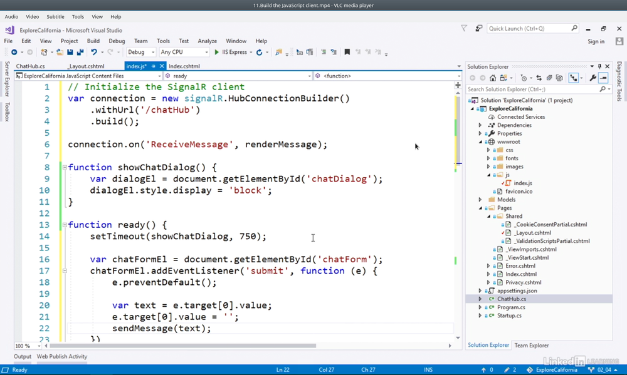Open the ExploreCalifornia JavaScript Content Files dropdown

pyautogui.click(x=88, y=76)
